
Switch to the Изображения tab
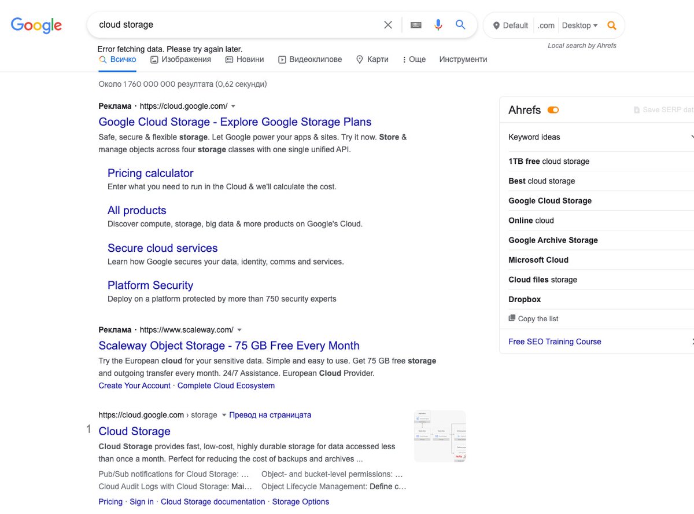coord(180,59)
